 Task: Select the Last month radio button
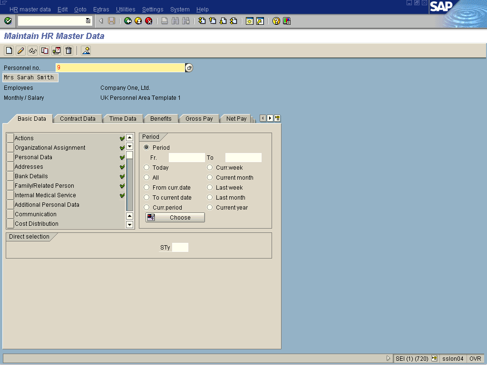pyautogui.click(x=210, y=197)
